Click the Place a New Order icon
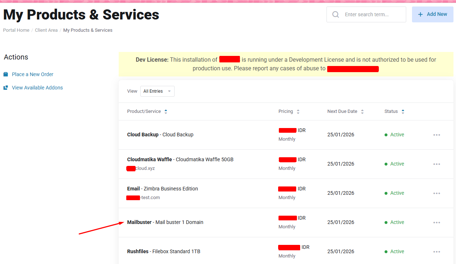Viewport: 456px width, 264px height. 6,74
